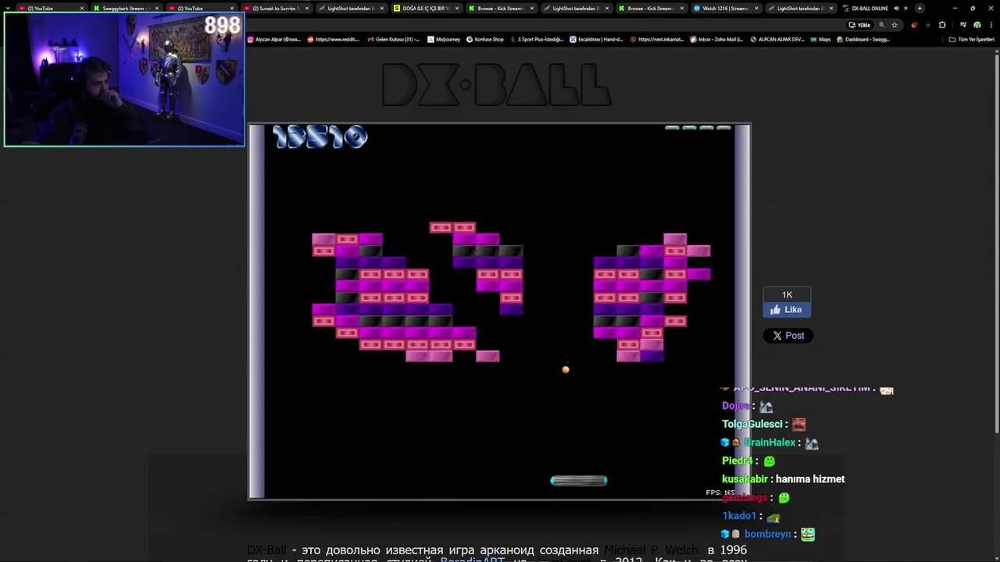Expand the Tüm Yer İşaretleri folder

point(971,39)
